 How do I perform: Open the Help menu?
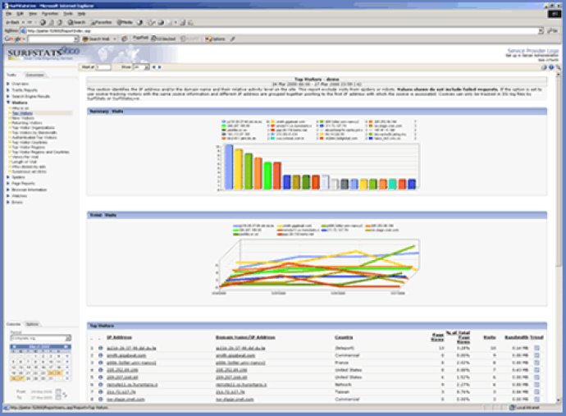click(82, 14)
